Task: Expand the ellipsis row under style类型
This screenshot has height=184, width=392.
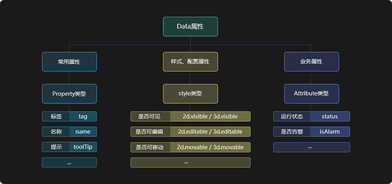Action: click(x=190, y=163)
